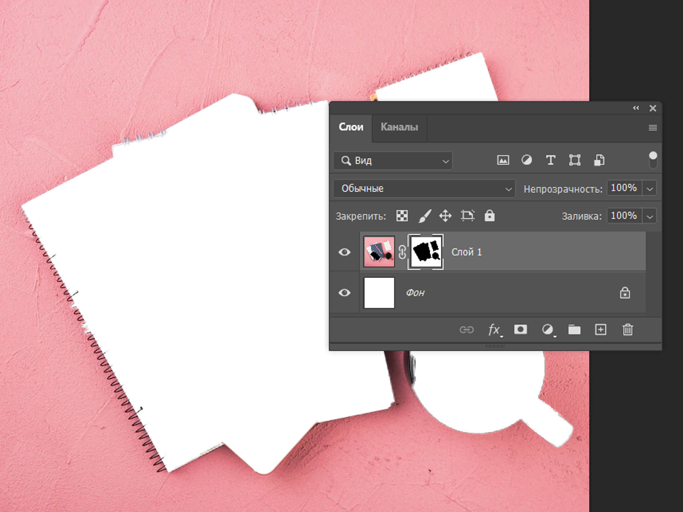Toggle layer filtering on/off switch
Image resolution: width=683 pixels, height=512 pixels.
[x=653, y=160]
